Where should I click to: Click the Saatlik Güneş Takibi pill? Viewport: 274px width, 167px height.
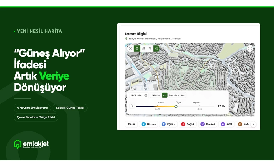[70, 108]
